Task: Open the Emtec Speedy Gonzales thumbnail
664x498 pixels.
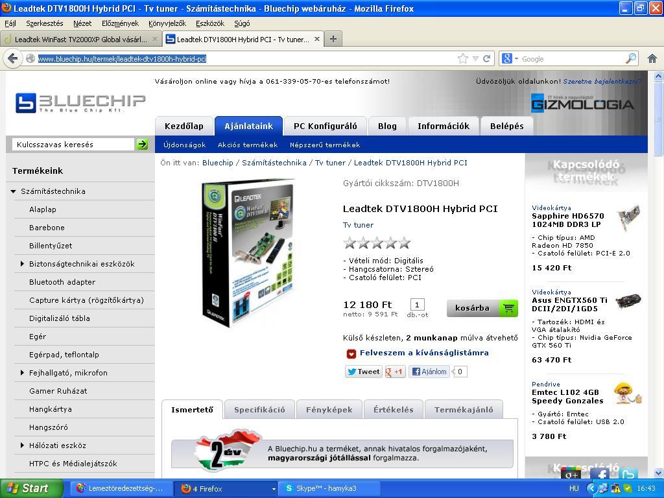Action: tap(628, 393)
